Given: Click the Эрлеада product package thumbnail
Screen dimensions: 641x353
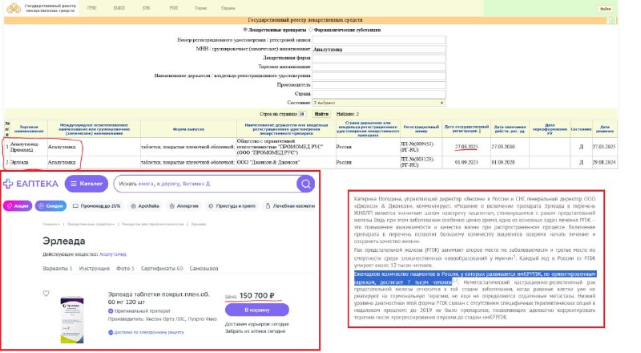Looking at the screenshot, I should [x=72, y=319].
